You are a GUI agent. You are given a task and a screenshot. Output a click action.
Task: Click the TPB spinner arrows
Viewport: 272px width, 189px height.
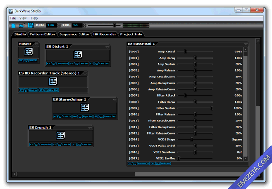pos(84,26)
